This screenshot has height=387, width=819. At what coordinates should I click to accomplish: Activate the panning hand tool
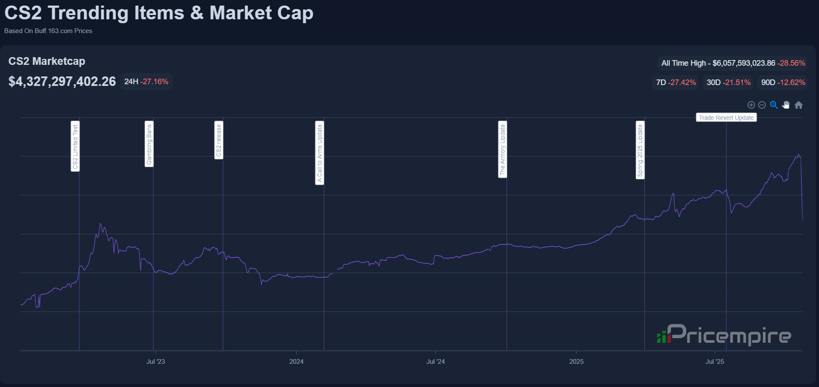786,105
